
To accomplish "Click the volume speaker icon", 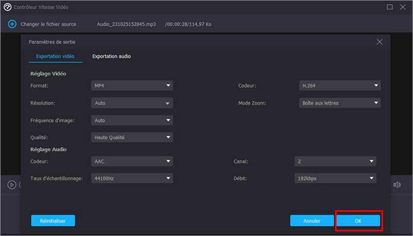I will click(396, 184).
